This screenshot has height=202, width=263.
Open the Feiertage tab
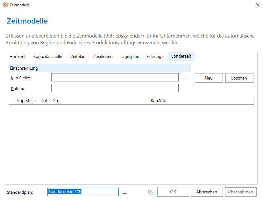[155, 57]
